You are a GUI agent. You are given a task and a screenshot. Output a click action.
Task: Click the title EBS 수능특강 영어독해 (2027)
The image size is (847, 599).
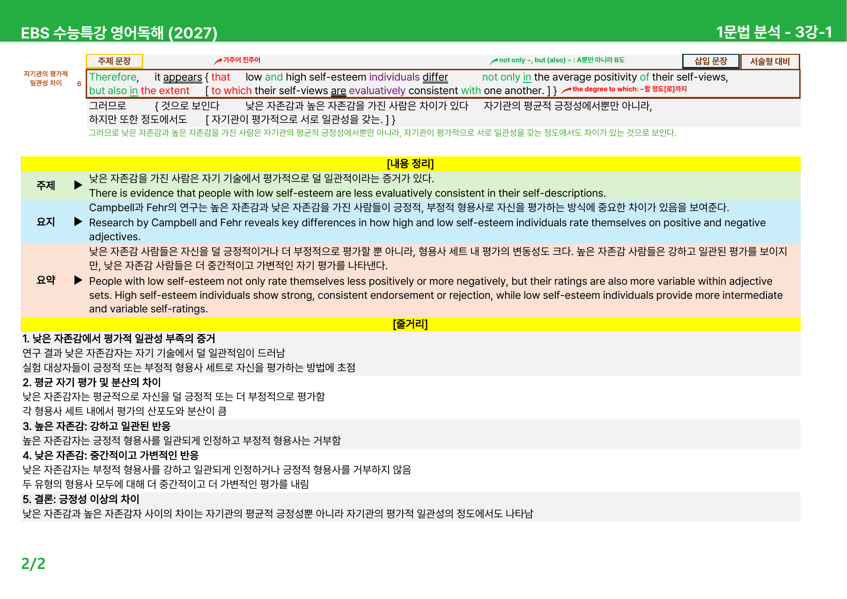[x=119, y=33]
